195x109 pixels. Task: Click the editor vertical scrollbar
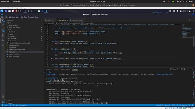click(x=194, y=41)
